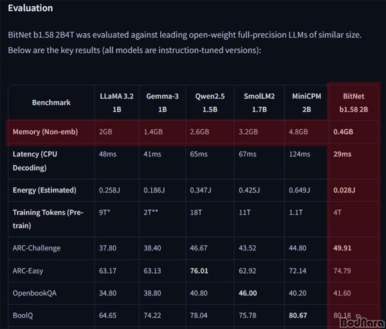Click the 29ms BitNet latency value
Image resolution: width=386 pixels, height=329 pixels.
pyautogui.click(x=342, y=155)
